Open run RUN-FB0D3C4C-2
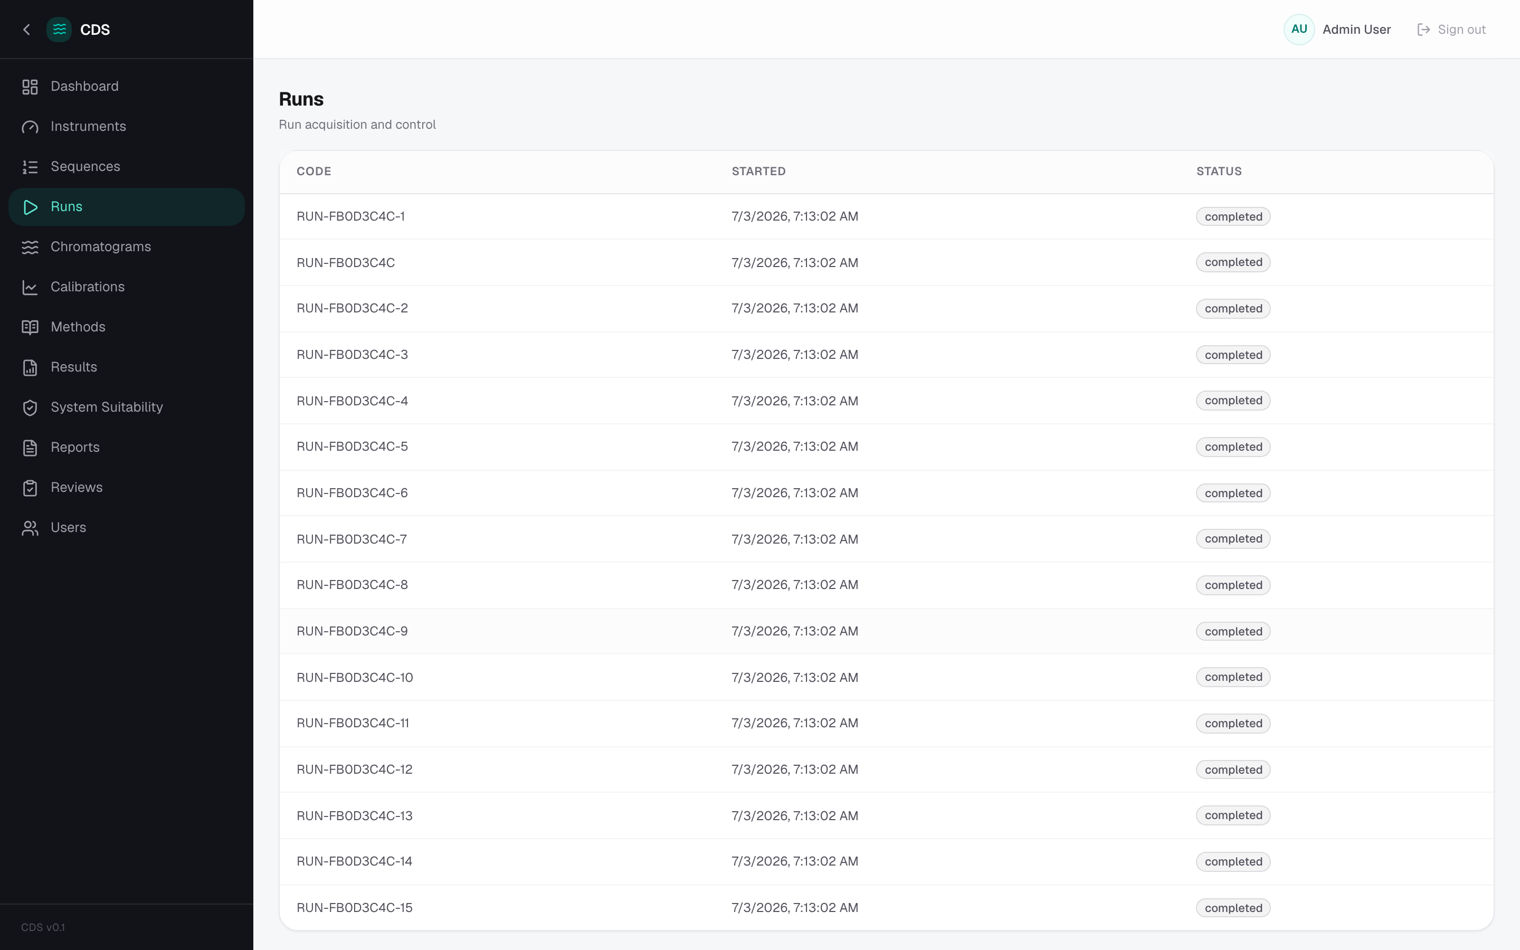This screenshot has height=950, width=1520. (351, 309)
